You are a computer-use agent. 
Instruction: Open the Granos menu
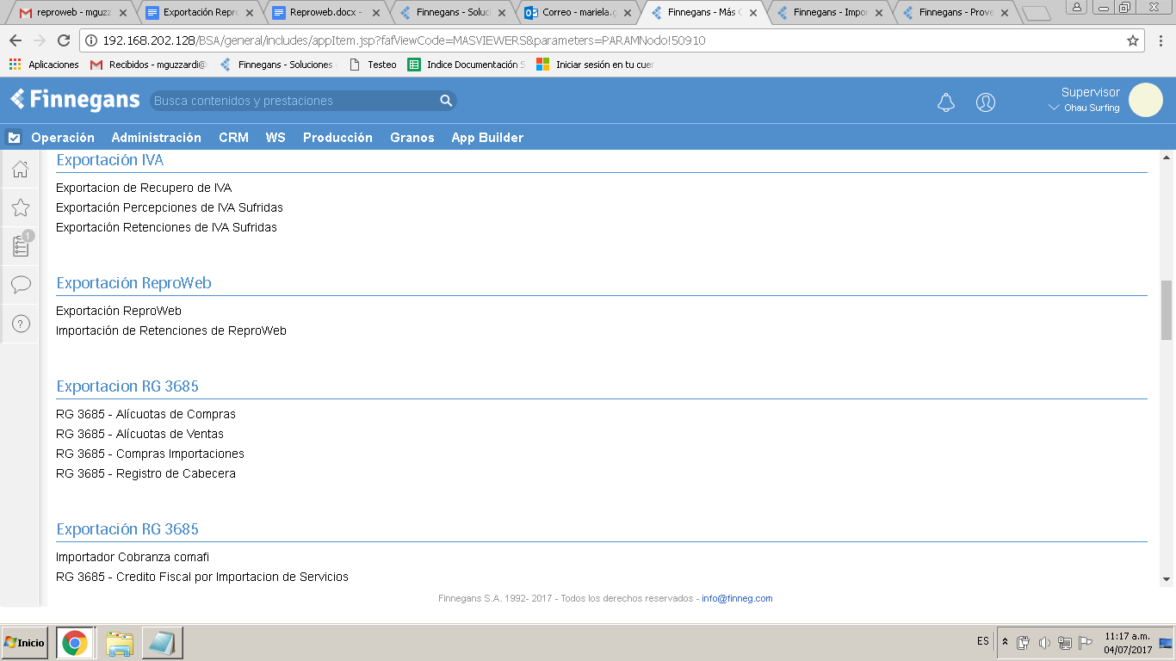[412, 138]
